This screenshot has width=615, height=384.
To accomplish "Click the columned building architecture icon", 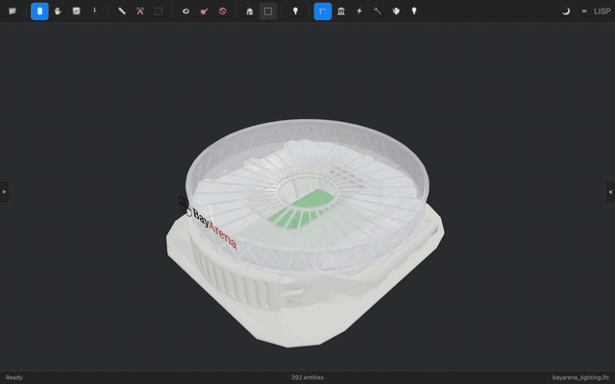I will (x=341, y=11).
